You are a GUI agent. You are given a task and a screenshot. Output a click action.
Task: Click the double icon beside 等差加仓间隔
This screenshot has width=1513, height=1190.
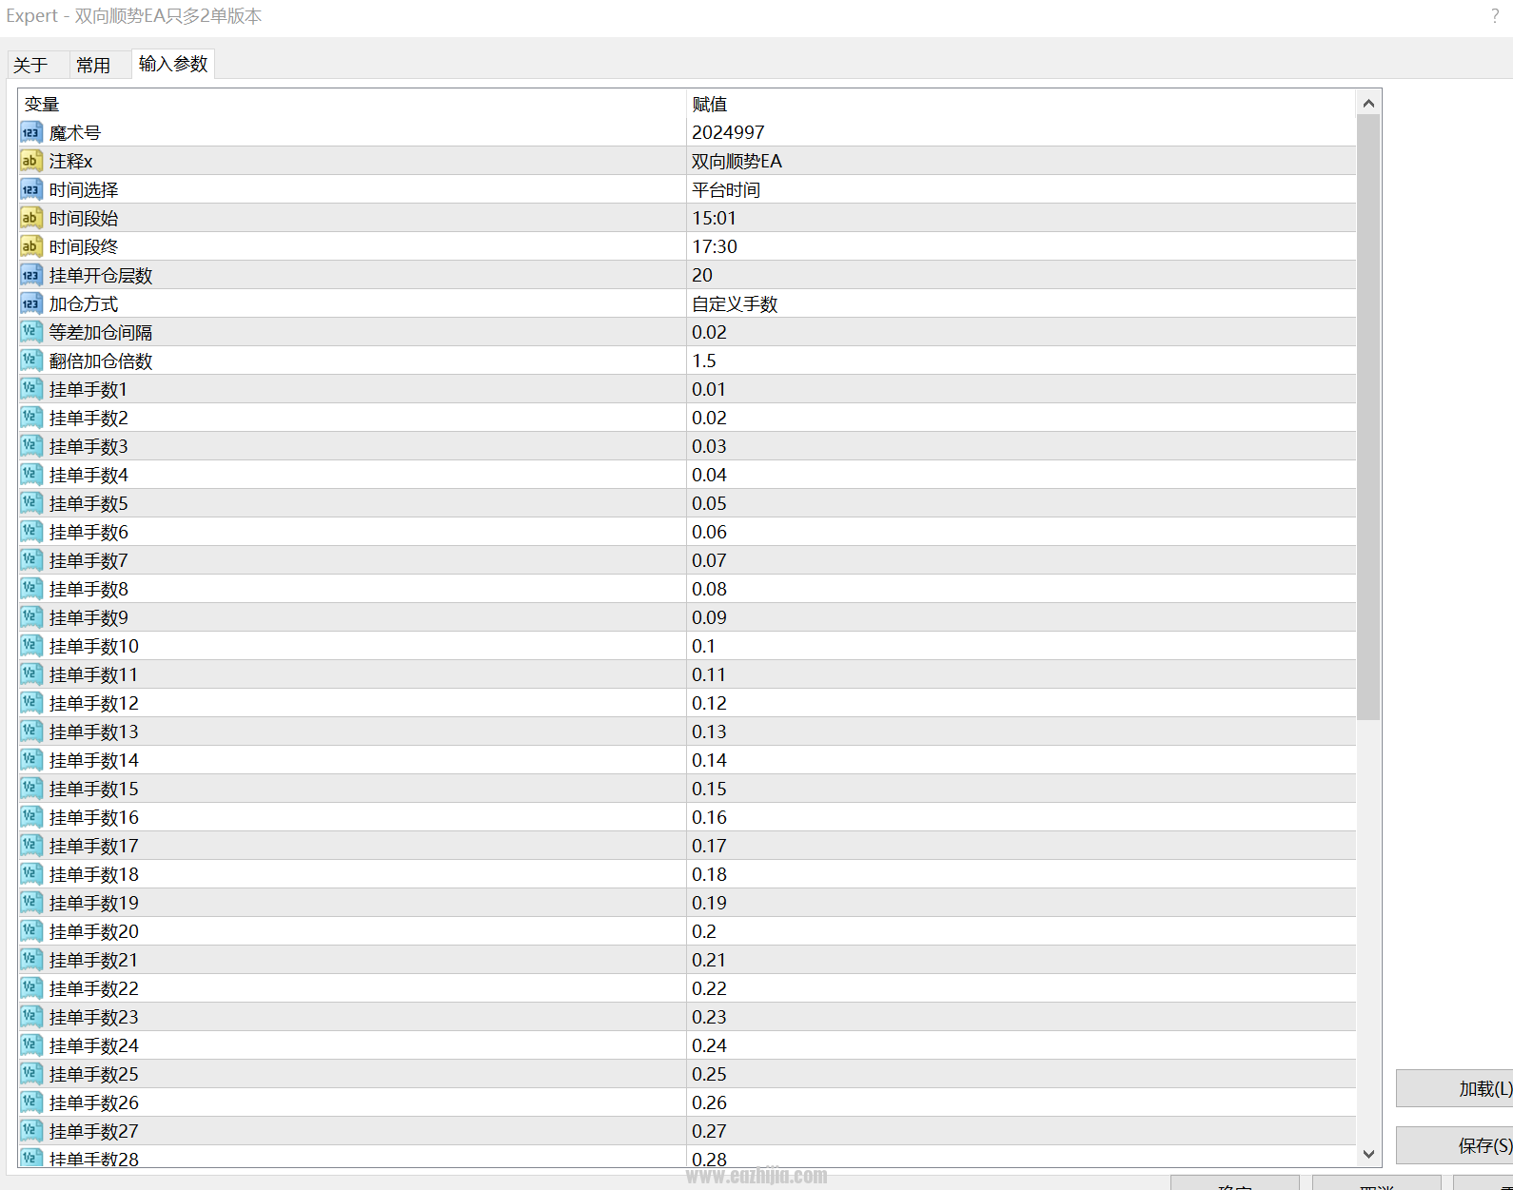coord(31,332)
